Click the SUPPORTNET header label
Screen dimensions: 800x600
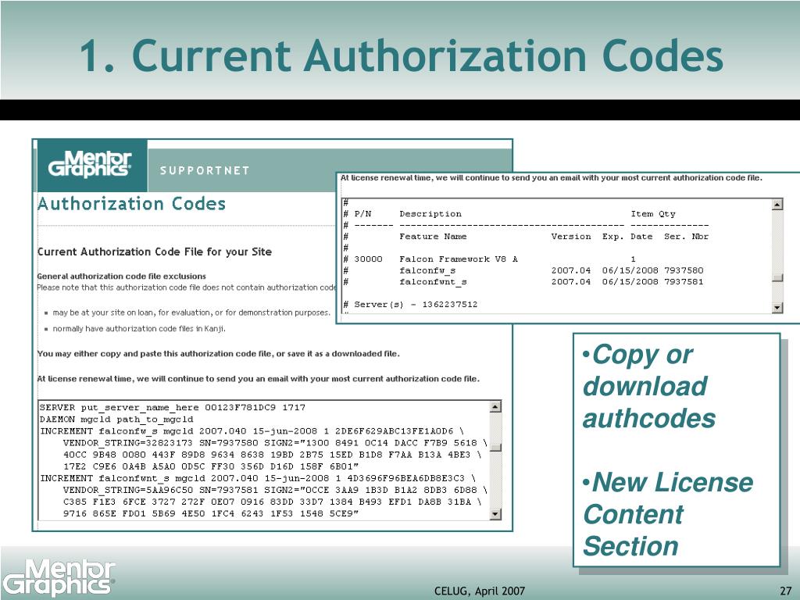pyautogui.click(x=205, y=170)
